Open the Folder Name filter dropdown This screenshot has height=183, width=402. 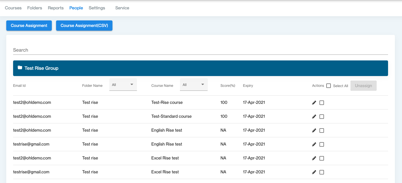(x=123, y=85)
